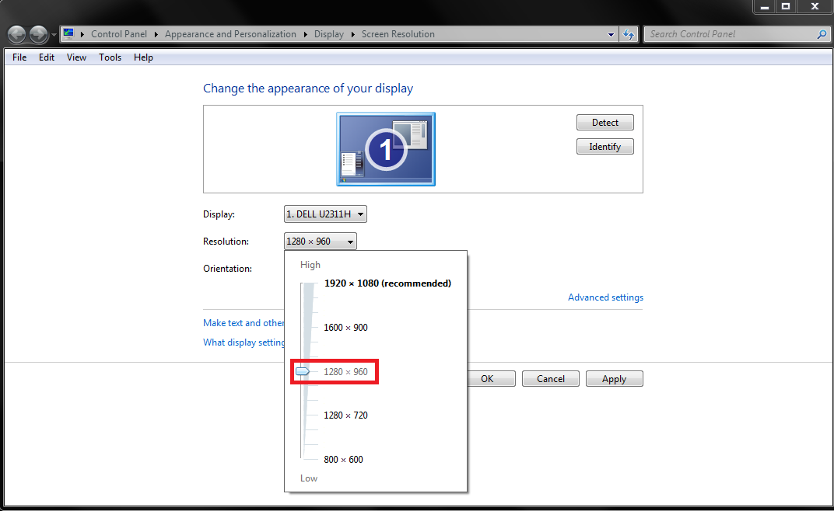The height and width of the screenshot is (511, 834).
Task: Click the OK button
Action: point(492,379)
